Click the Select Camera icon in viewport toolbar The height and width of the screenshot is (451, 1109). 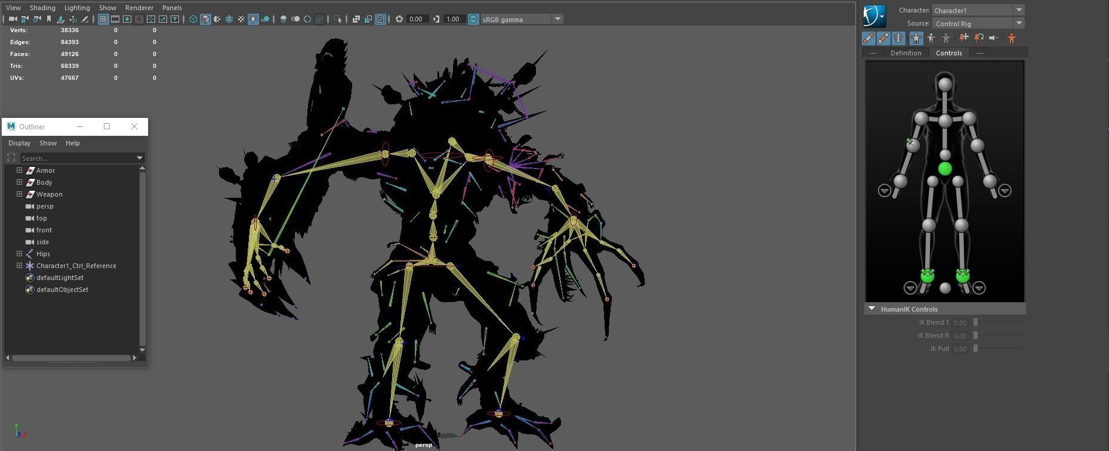13,19
